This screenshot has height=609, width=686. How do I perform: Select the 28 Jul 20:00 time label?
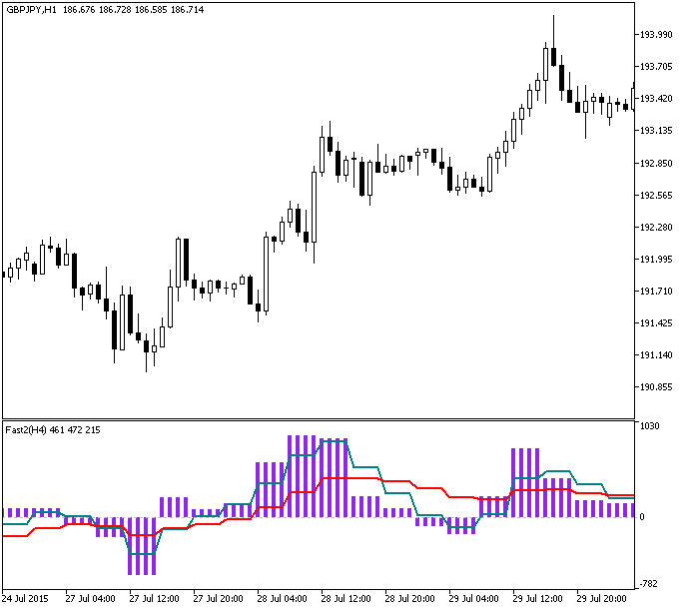pos(409,599)
